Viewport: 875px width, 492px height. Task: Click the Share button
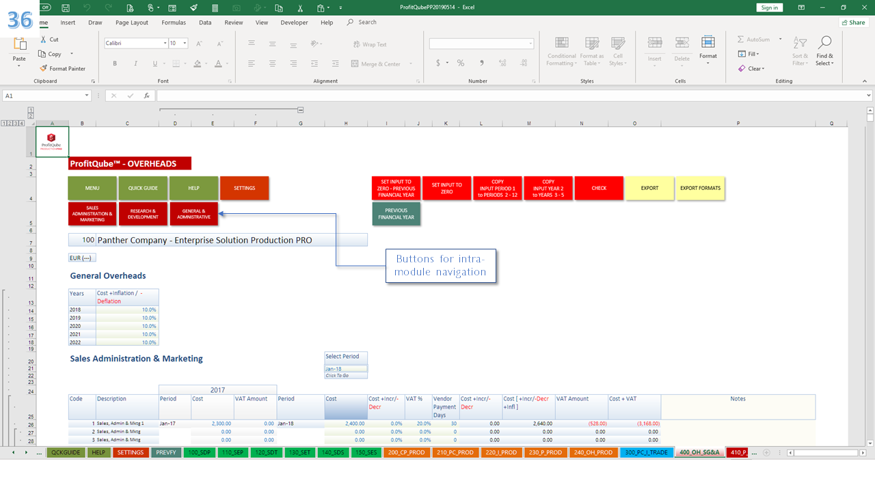tap(852, 23)
